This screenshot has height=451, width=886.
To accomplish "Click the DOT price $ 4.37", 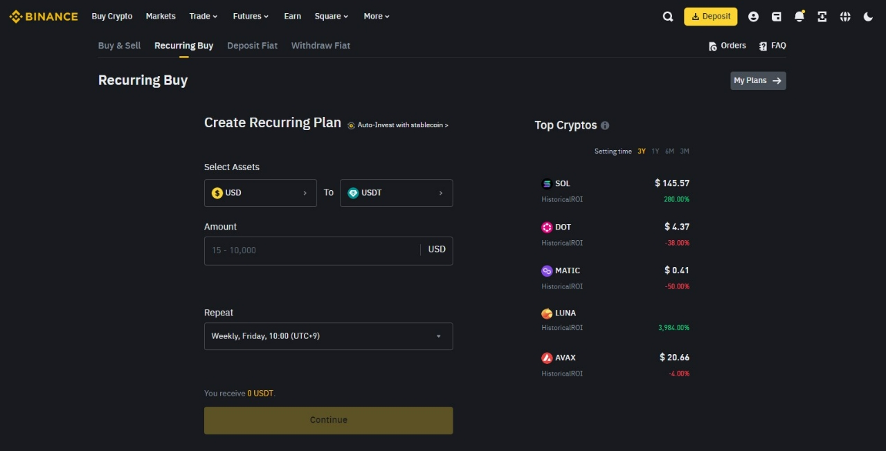I will click(677, 227).
